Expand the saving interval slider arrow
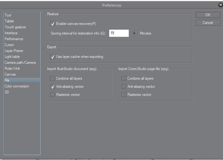This screenshot has height=160, width=223. [135, 33]
